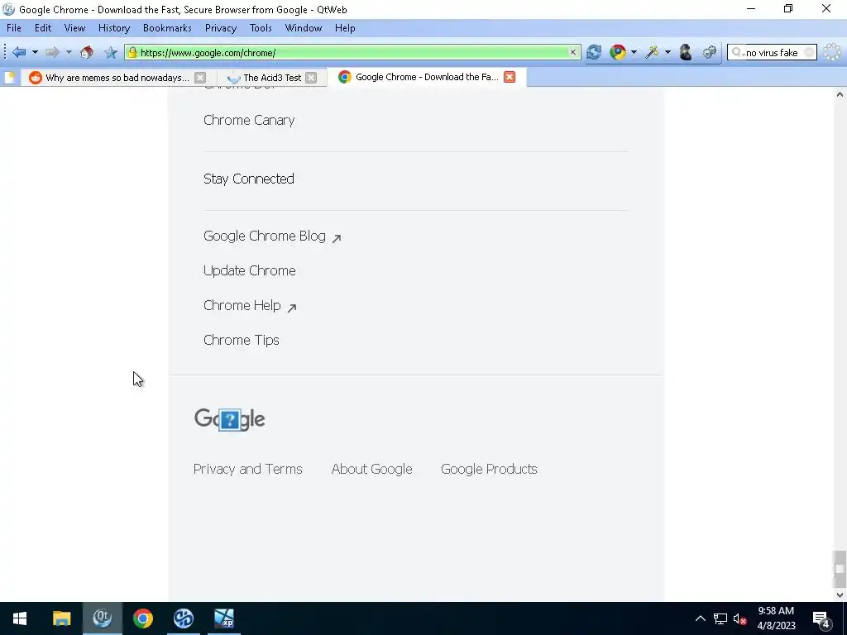
Task: Open Privacy and Terms link
Action: [247, 470]
